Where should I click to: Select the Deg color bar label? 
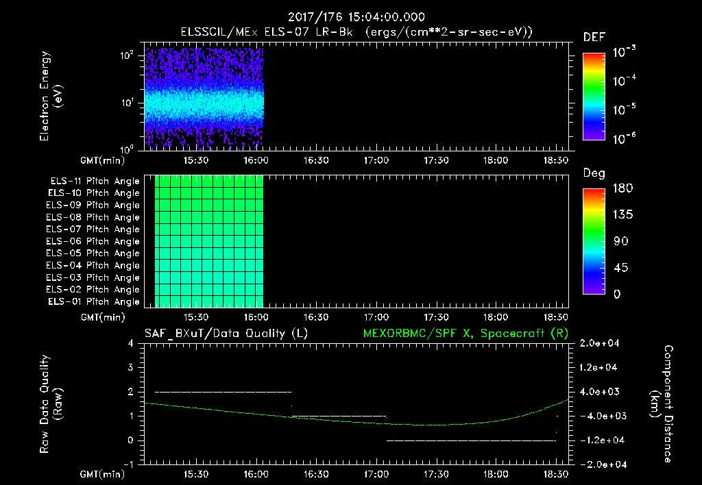tap(594, 173)
